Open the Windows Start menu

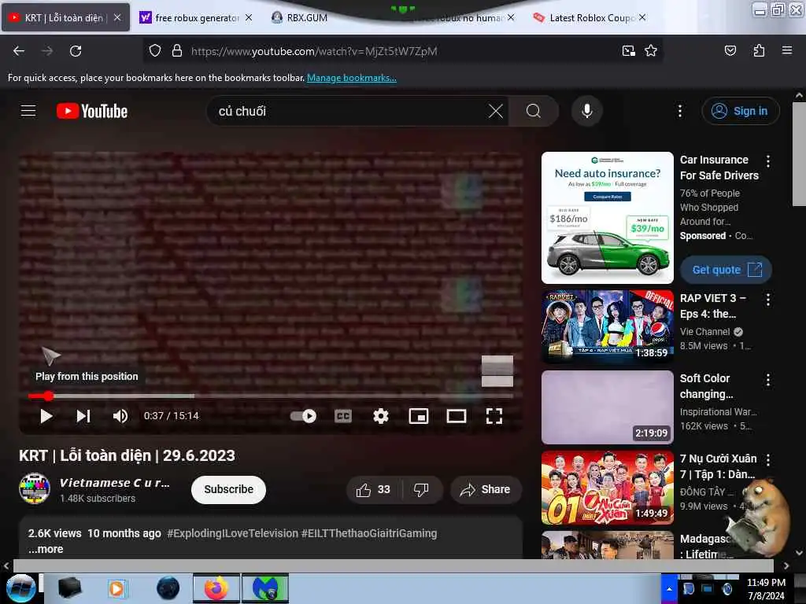coord(20,588)
